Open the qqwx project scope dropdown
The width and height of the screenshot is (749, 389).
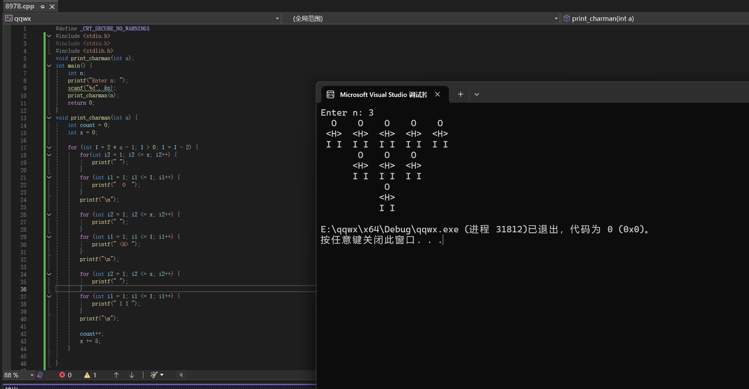(x=277, y=18)
